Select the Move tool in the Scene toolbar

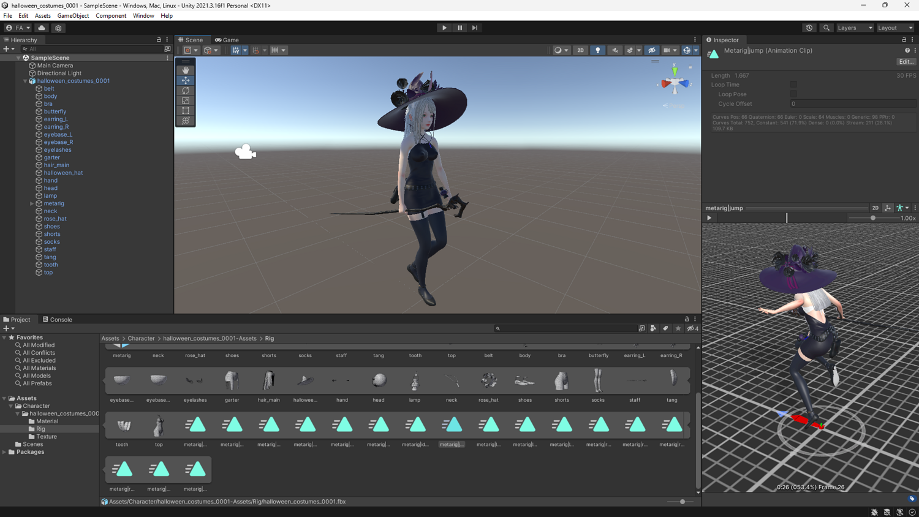tap(186, 80)
